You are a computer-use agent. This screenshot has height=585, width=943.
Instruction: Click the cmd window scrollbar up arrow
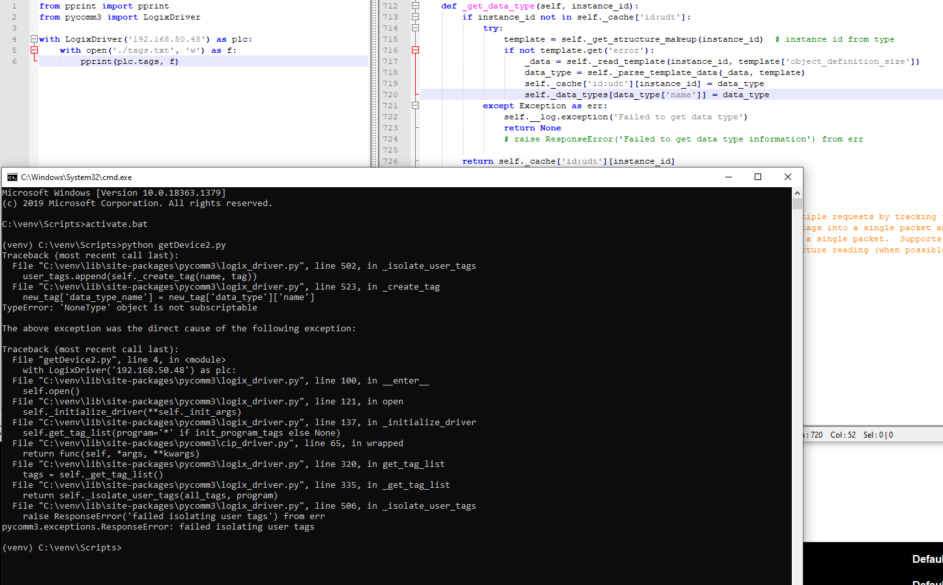pos(796,192)
